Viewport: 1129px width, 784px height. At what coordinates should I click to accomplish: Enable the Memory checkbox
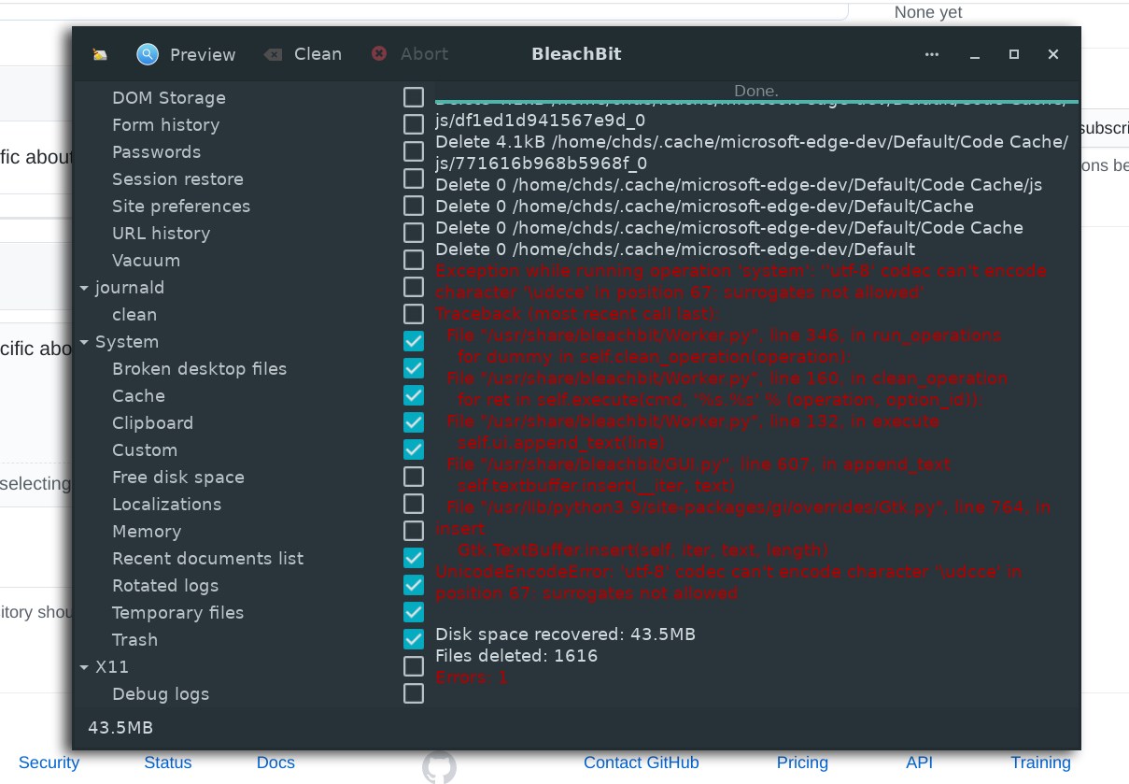coord(413,531)
